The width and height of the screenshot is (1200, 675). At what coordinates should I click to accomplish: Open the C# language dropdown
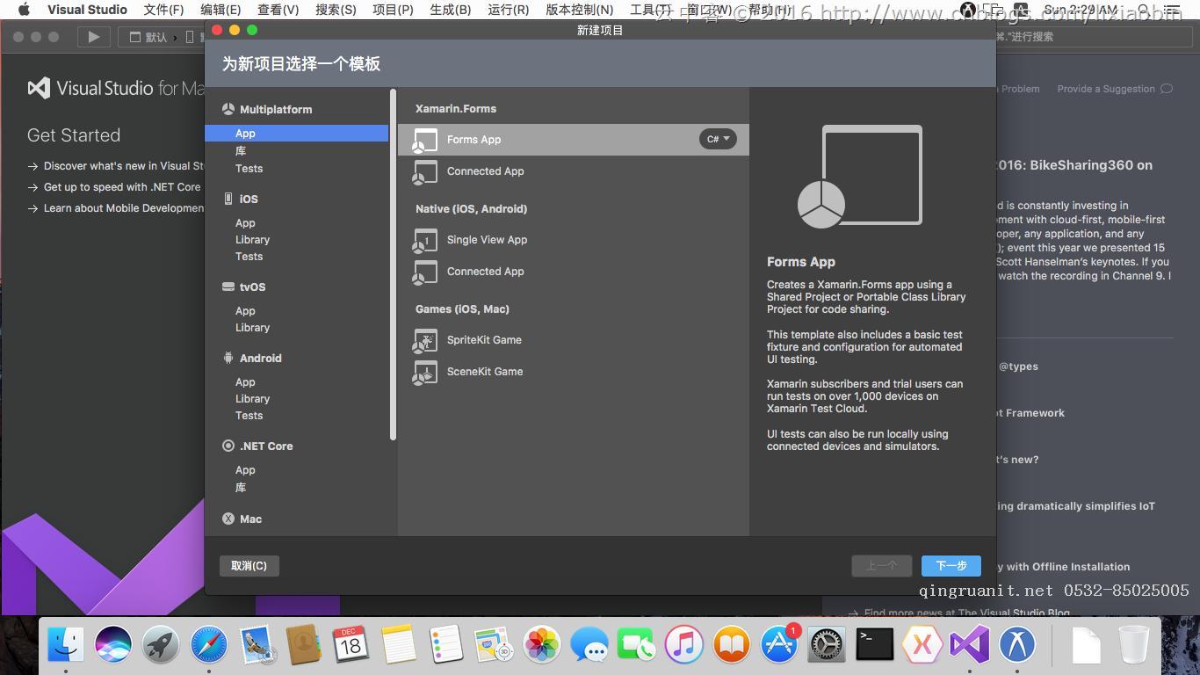718,139
